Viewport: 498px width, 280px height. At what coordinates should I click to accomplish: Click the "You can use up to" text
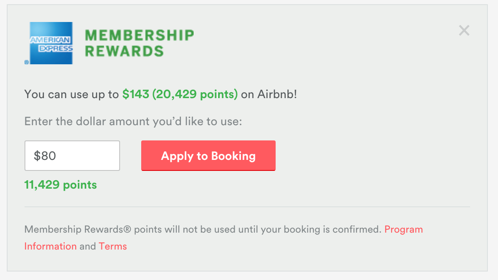[71, 94]
